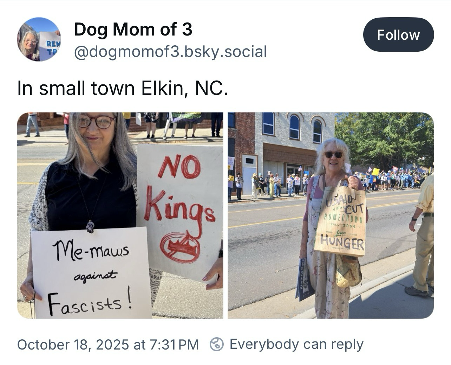
Task: Click the @dogmomof3.bsky.social handle
Action: pos(170,52)
